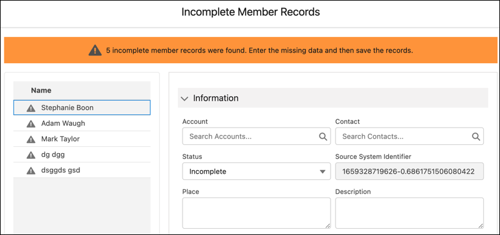Click the Search Contacts magnifier icon

[476, 136]
